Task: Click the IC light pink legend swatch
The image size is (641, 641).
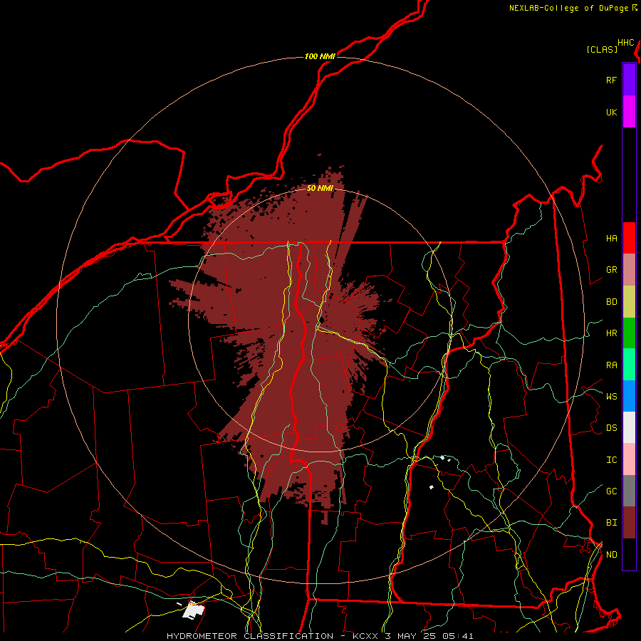Action: click(x=629, y=459)
